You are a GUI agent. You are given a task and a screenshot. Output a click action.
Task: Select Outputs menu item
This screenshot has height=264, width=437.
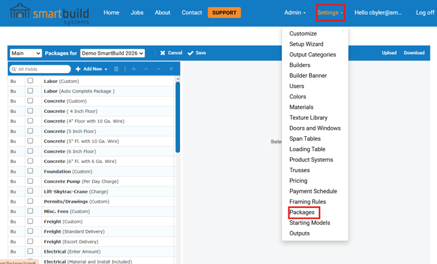tap(299, 233)
